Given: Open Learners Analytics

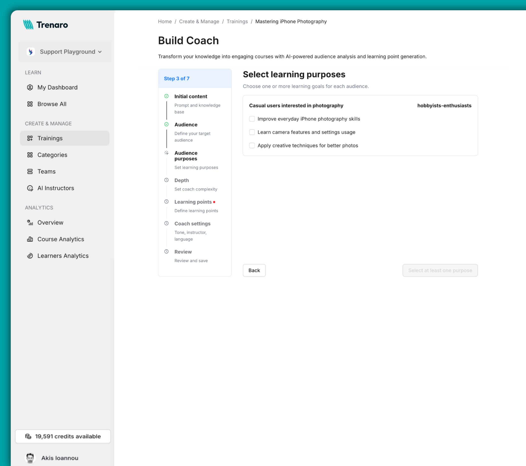Looking at the screenshot, I should pyautogui.click(x=63, y=256).
